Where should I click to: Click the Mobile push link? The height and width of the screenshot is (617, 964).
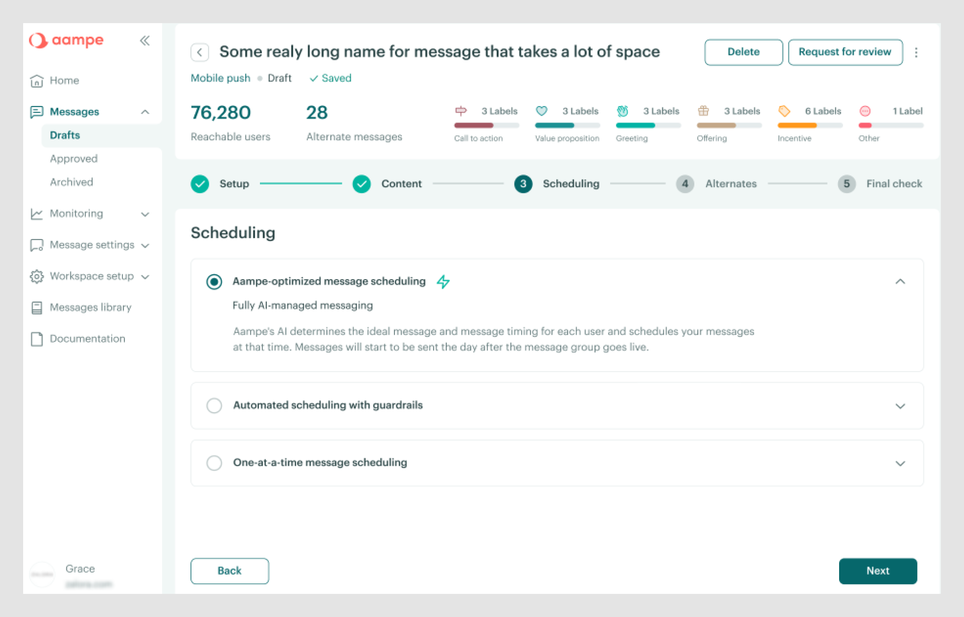(220, 78)
